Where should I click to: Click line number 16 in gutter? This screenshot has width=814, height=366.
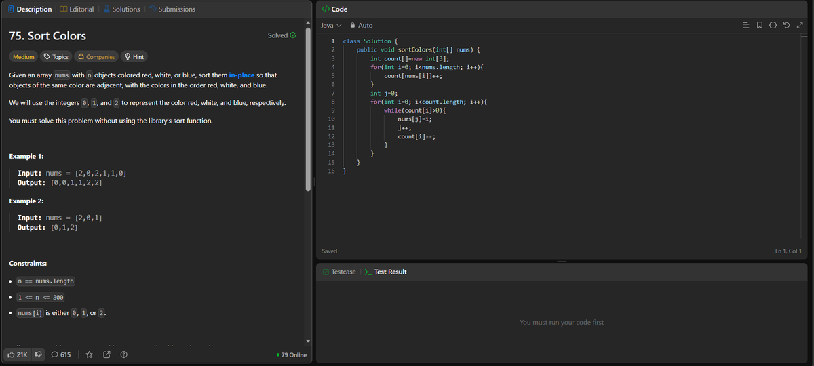(x=330, y=171)
